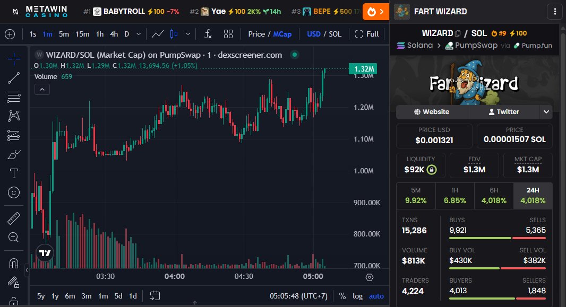The height and width of the screenshot is (307, 566).
Task: Open trending token #3 BEPE
Action: [x=325, y=12]
